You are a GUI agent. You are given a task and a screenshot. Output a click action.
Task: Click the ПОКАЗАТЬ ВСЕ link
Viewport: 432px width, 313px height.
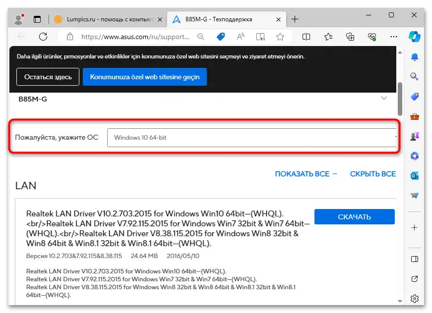pyautogui.click(x=302, y=174)
